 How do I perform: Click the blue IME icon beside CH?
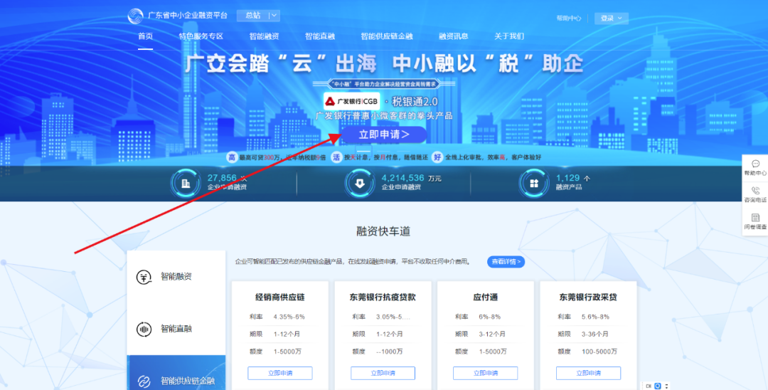coord(658,386)
